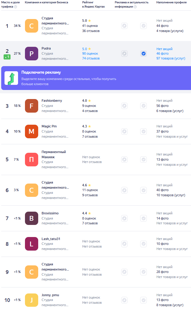
Task: Open help icon next to 'Место и доля трафика'
Action: coord(16,7)
